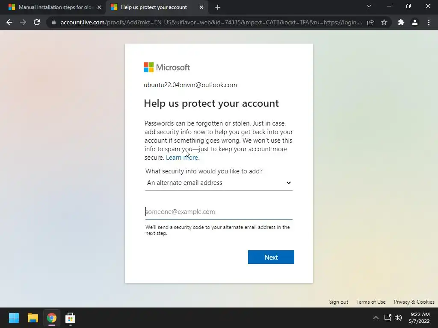View site security lock information
Image resolution: width=438 pixels, height=328 pixels.
(x=54, y=22)
